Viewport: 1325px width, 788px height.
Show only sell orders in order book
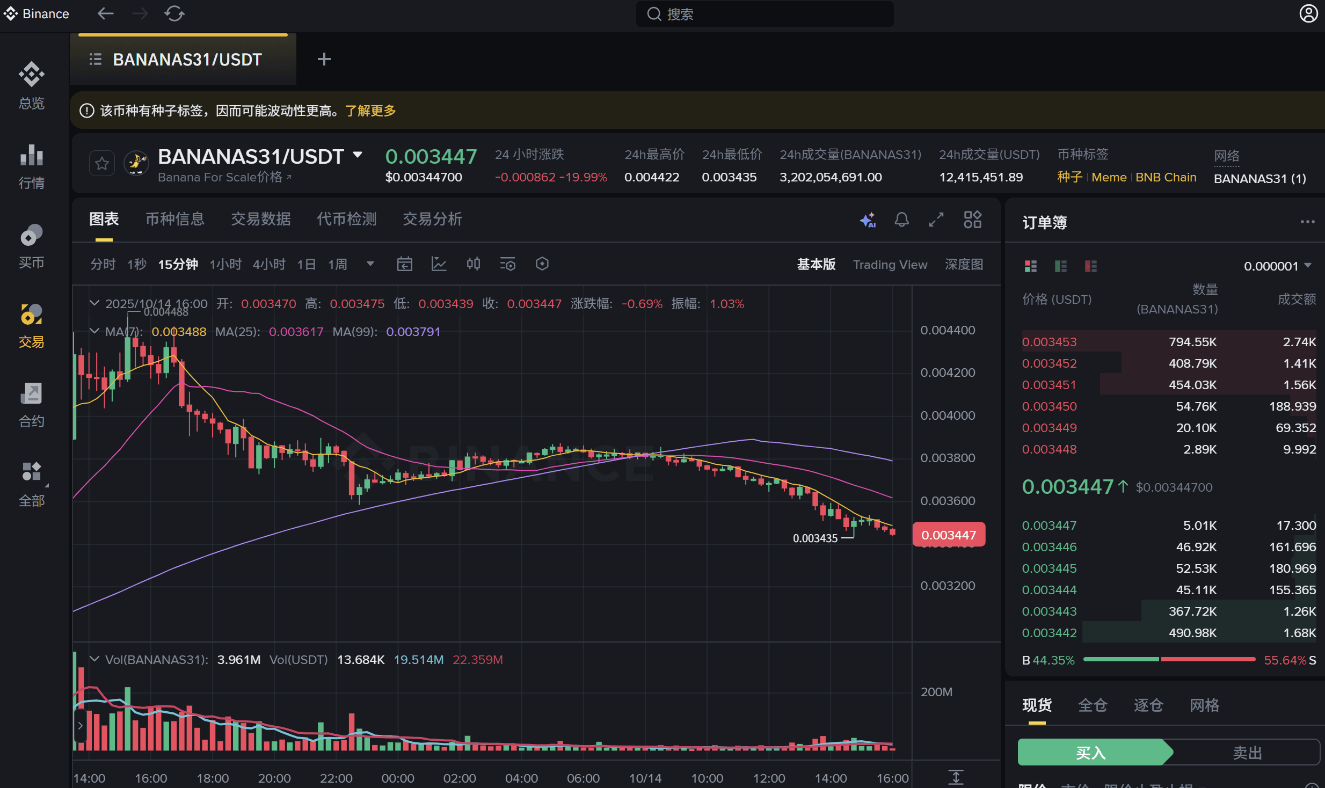[x=1090, y=266]
